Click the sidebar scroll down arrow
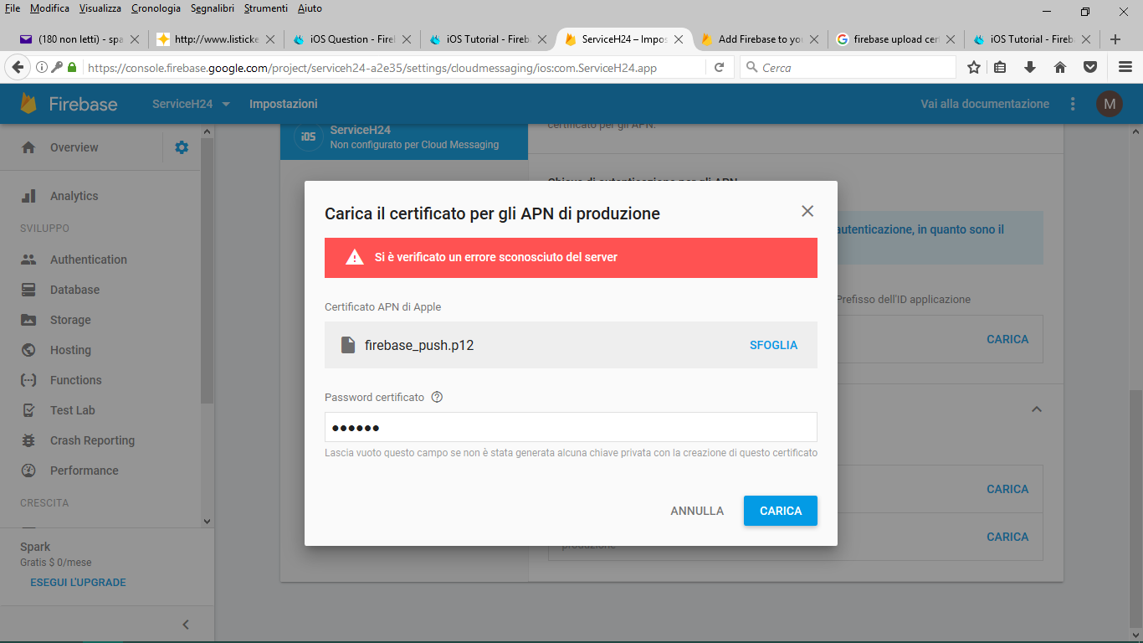The height and width of the screenshot is (643, 1143). pos(208,521)
